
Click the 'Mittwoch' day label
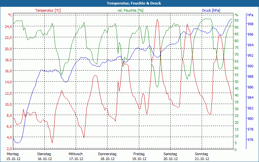pos(76,154)
